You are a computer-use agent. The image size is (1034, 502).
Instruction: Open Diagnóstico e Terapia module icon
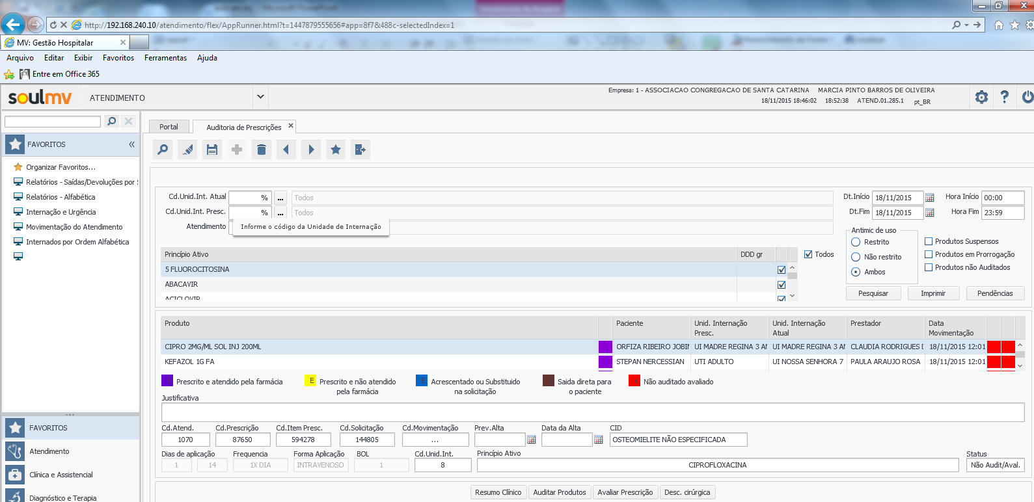pos(15,497)
